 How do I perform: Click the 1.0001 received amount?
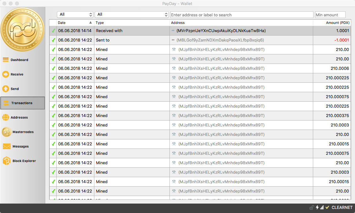(342, 31)
